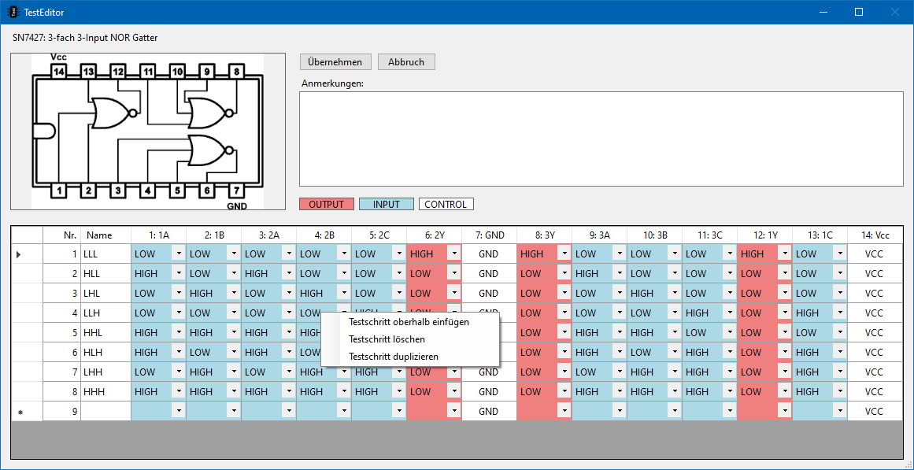Open the 1Y dropdown in row 6 HLH
The image size is (914, 470).
(785, 352)
